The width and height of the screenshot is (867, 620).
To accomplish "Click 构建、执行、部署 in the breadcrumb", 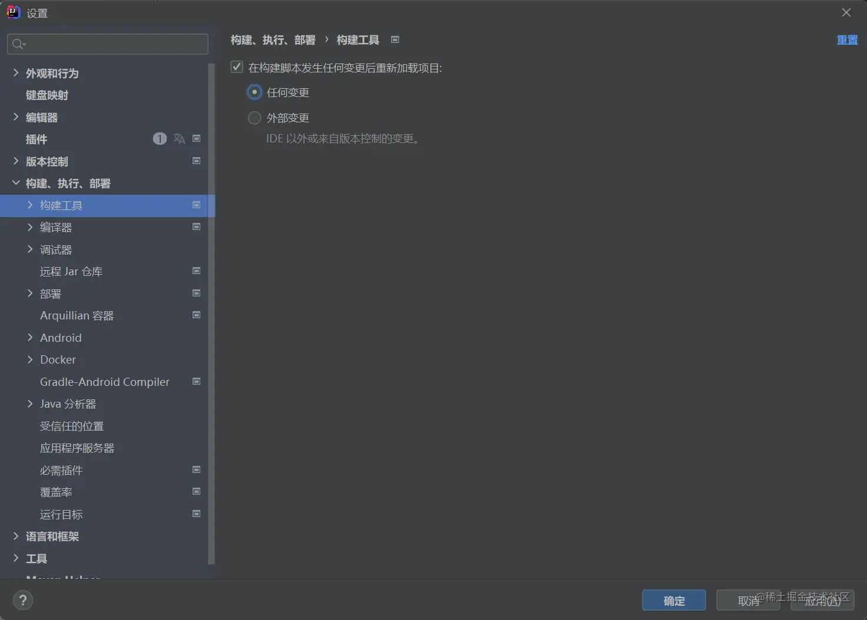I will click(x=273, y=39).
